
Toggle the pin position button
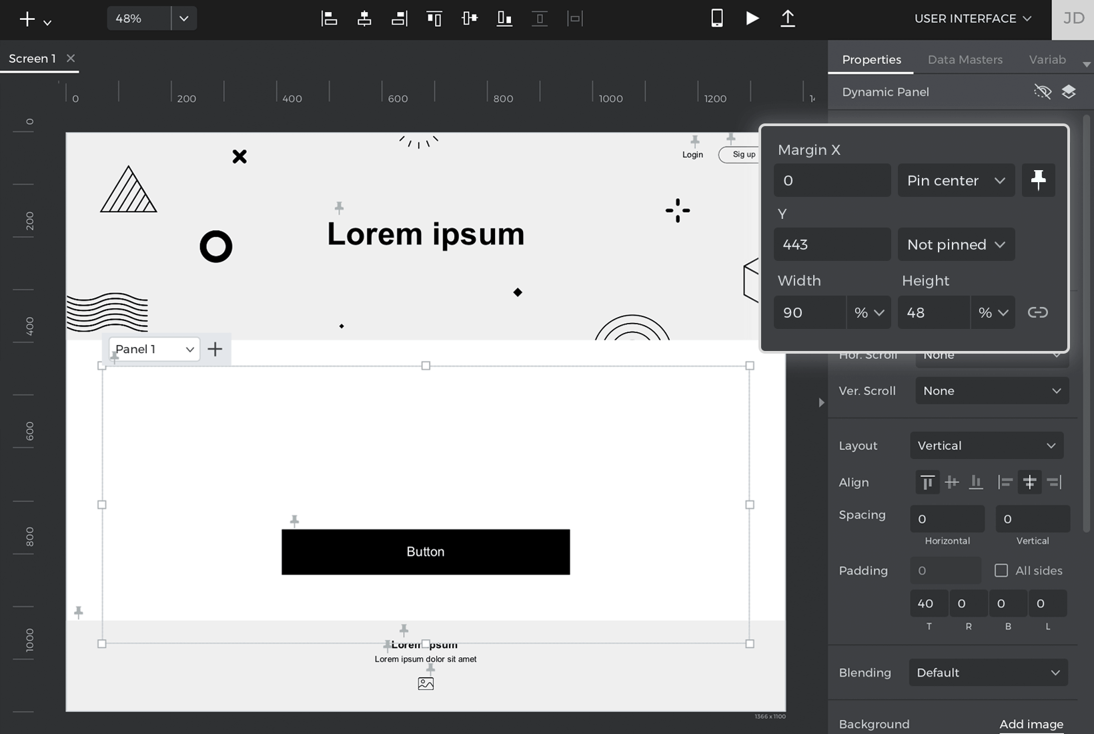coord(1039,180)
